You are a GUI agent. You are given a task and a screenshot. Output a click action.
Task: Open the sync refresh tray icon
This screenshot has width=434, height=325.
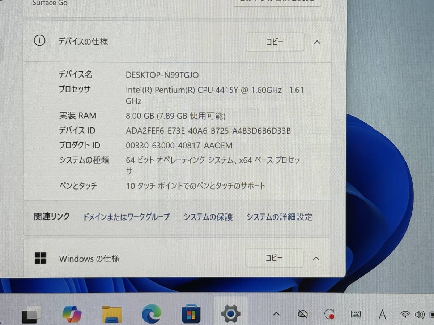click(x=329, y=314)
